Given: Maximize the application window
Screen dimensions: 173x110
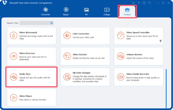Looking at the screenshot, I should 163,3.
